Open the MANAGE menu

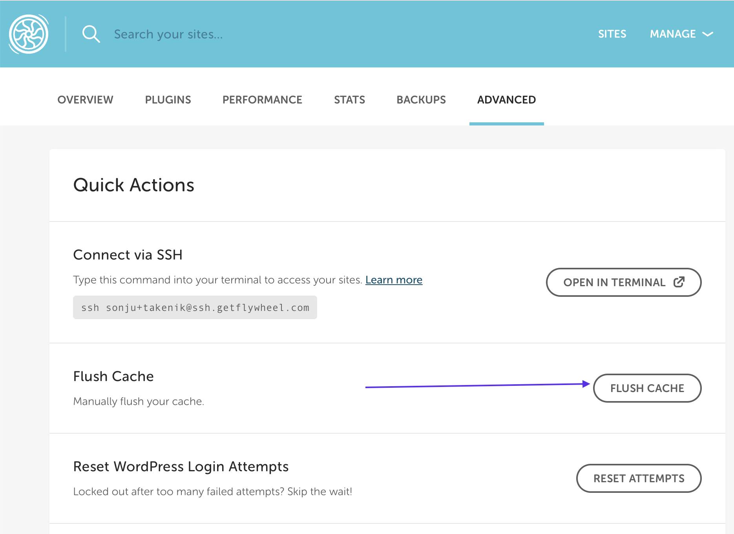point(673,34)
